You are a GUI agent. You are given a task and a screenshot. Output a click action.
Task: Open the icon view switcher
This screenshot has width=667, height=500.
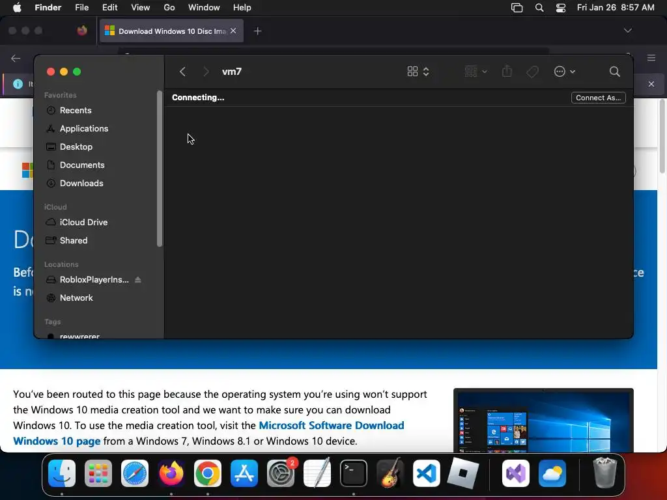pyautogui.click(x=418, y=72)
